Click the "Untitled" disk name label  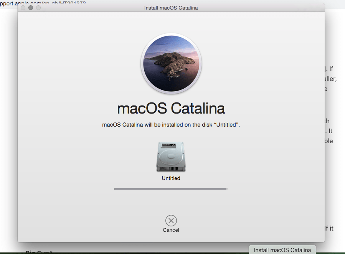click(x=171, y=178)
